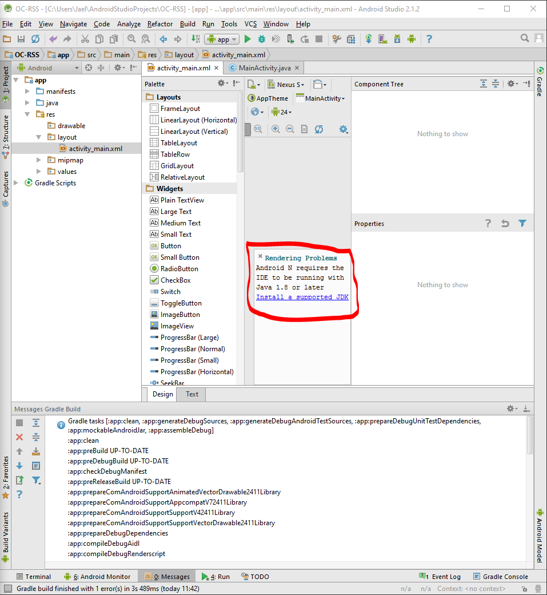This screenshot has height=595, width=547.
Task: Refresh the layout preview
Action: click(319, 129)
